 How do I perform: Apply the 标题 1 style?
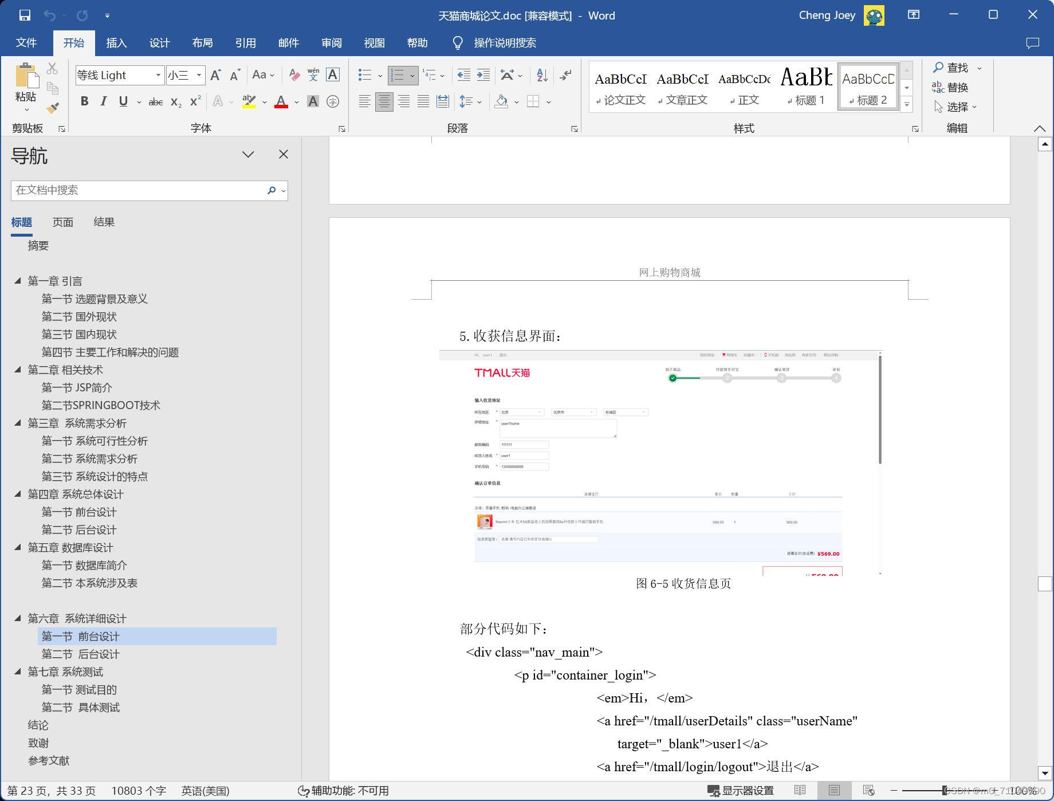(804, 86)
